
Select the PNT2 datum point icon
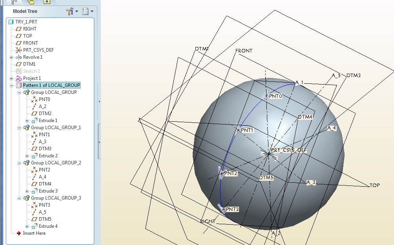tap(34, 170)
